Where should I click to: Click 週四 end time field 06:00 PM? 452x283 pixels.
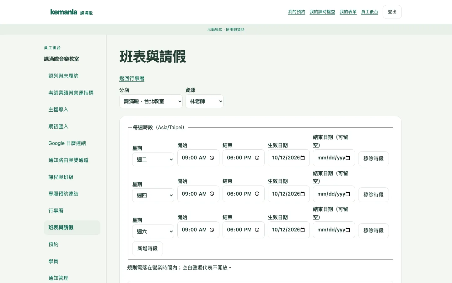click(x=244, y=194)
